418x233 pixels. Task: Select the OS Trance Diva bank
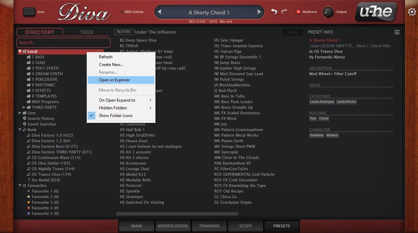pyautogui.click(x=51, y=174)
